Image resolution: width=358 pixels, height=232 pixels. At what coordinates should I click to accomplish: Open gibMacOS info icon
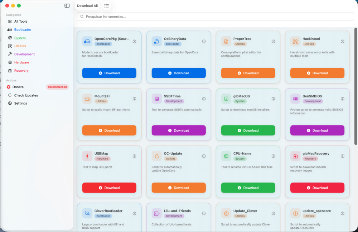tap(273, 99)
